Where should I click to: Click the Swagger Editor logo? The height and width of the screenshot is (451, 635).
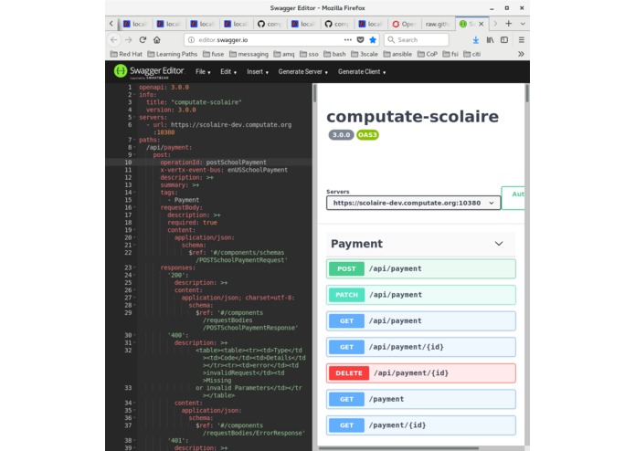coord(149,71)
